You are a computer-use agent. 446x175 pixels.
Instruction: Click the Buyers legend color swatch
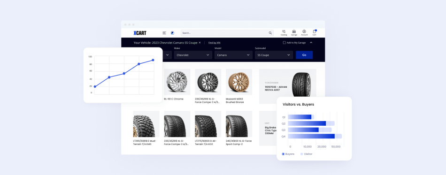pos(283,154)
